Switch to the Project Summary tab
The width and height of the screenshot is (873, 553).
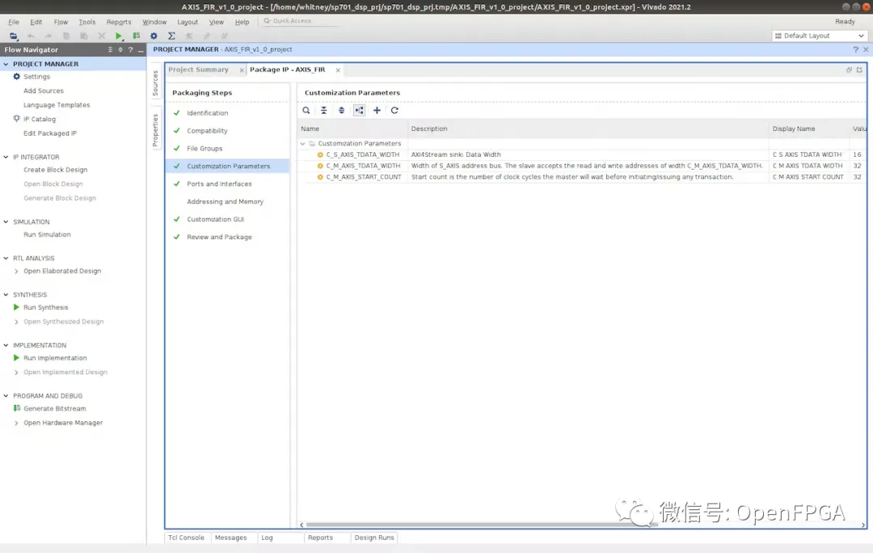coord(199,70)
